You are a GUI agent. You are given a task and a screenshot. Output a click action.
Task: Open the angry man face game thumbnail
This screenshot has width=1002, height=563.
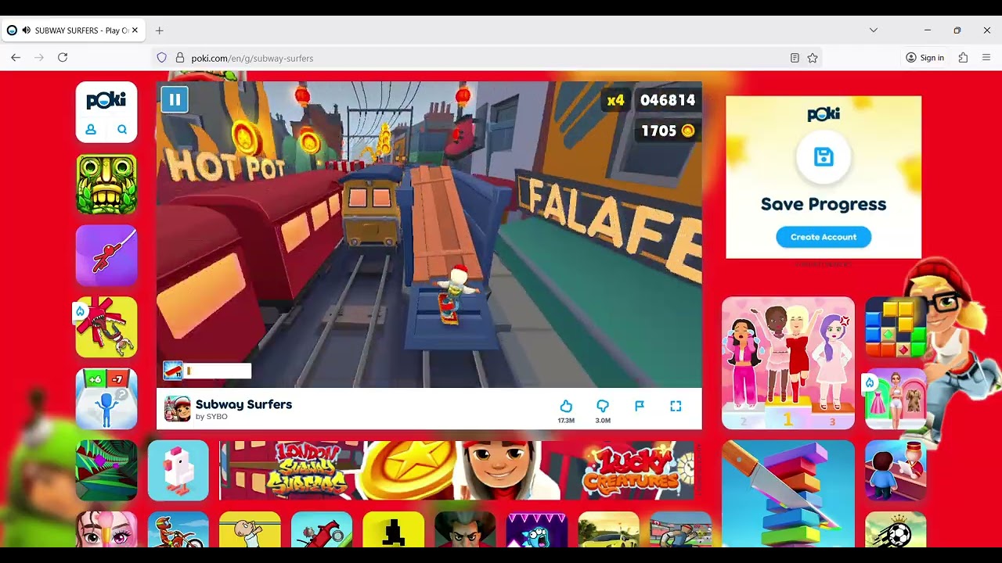pos(465,529)
